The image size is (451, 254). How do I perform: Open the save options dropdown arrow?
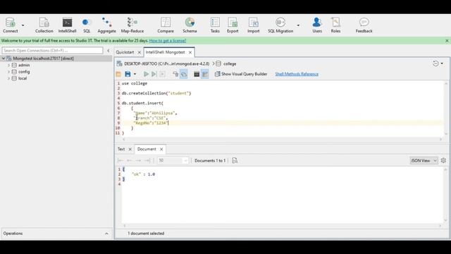[x=135, y=74]
